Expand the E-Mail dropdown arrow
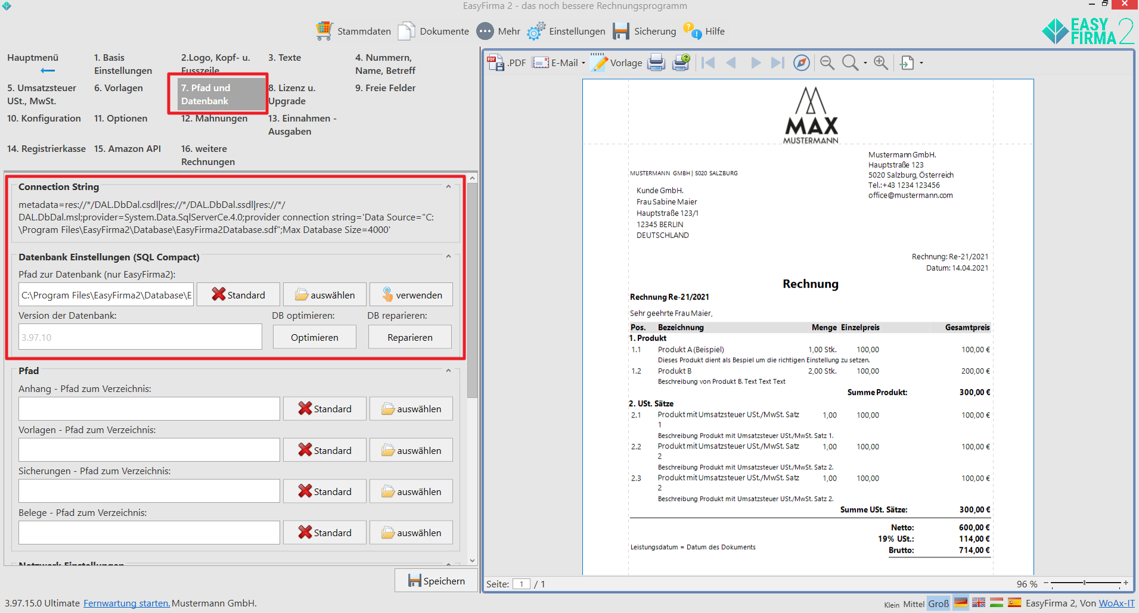Image resolution: width=1139 pixels, height=613 pixels. tap(584, 63)
